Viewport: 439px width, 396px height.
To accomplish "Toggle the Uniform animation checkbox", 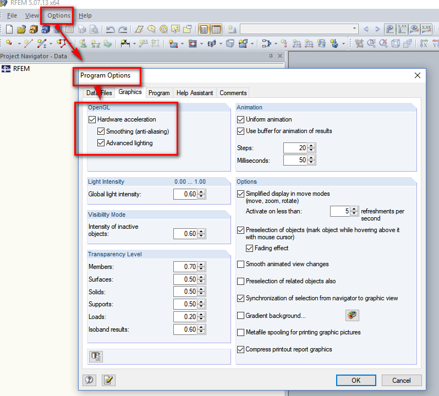I will (x=240, y=119).
